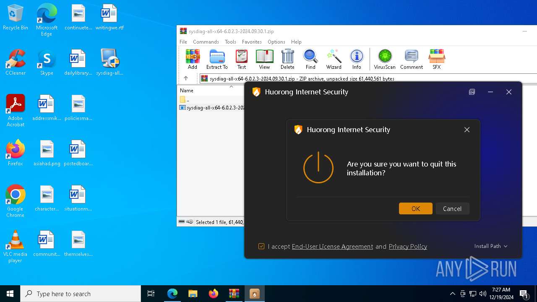The width and height of the screenshot is (537, 302).
Task: Open the Help menu in WinRAR
Action: [296, 42]
